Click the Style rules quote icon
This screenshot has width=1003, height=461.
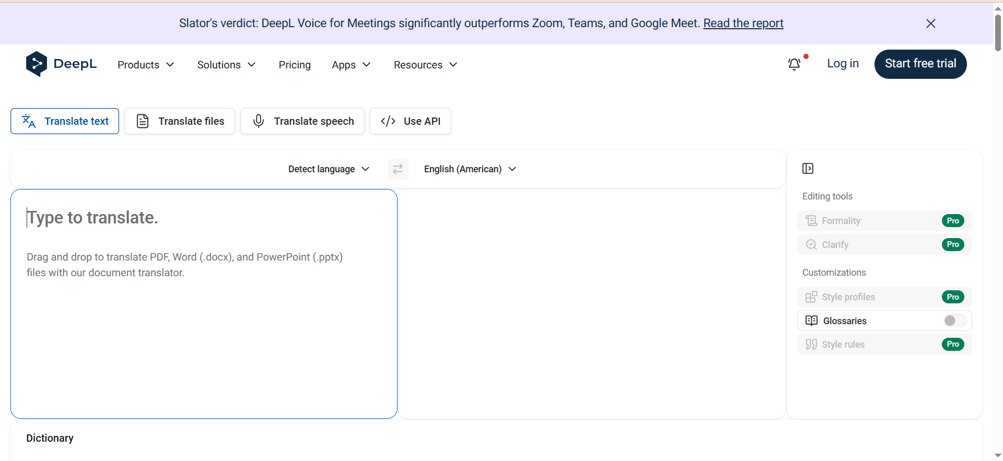(x=811, y=345)
